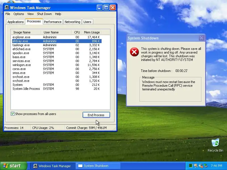Select the ehSched.exe process row
227x170 pixels.
(56, 49)
